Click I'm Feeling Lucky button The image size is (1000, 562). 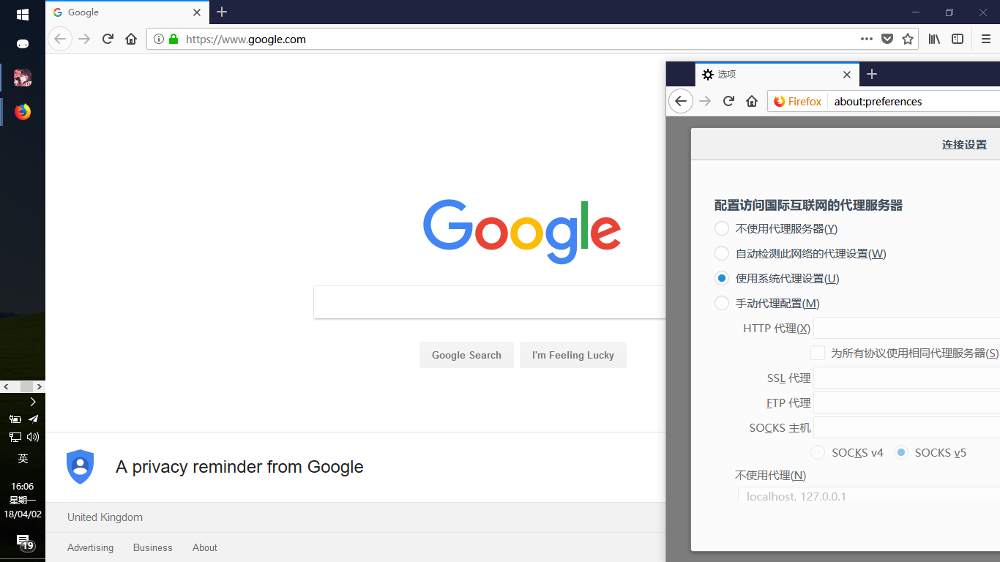[x=573, y=355]
